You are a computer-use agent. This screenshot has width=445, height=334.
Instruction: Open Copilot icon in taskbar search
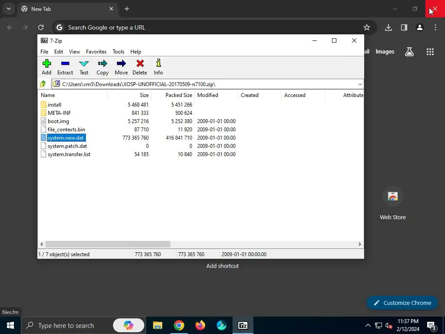pos(129,325)
